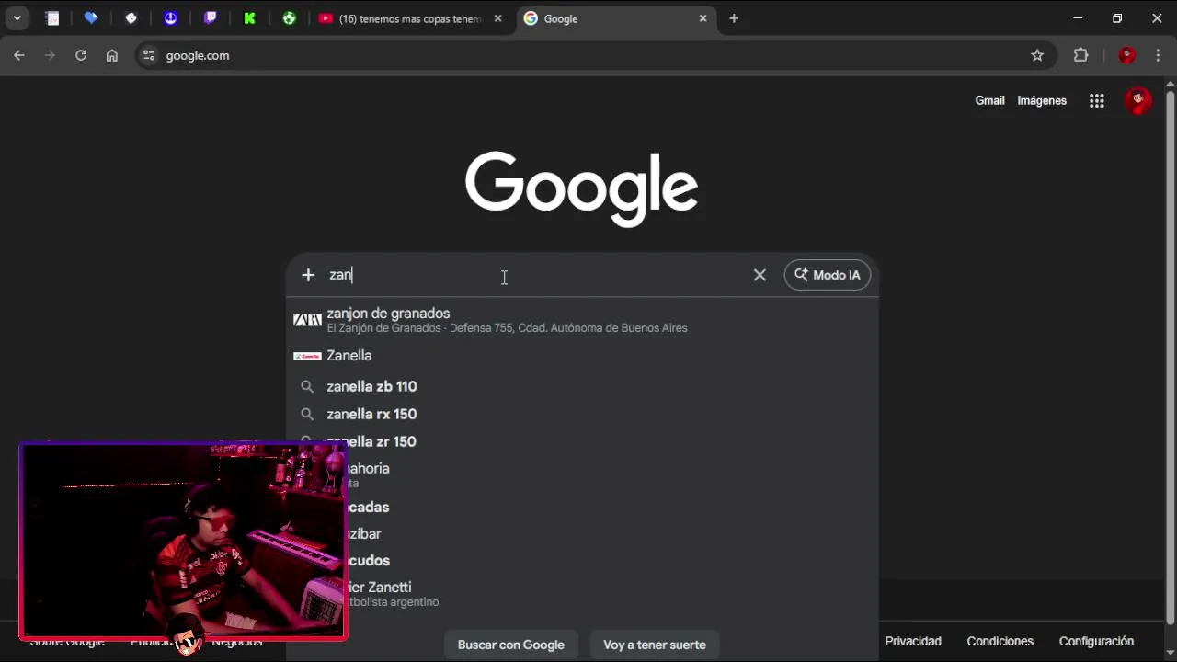Click search icon beside zanella rx 150
1177x662 pixels.
[x=307, y=414]
